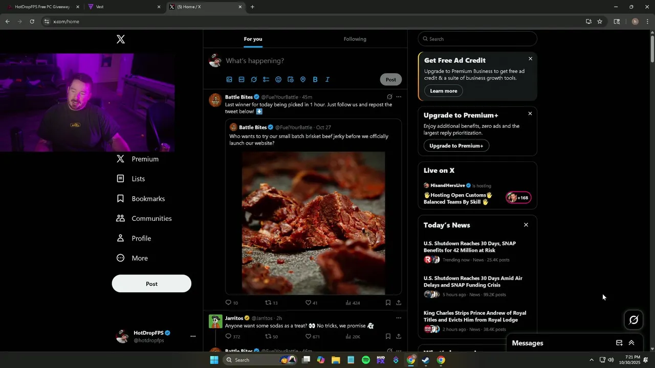Dismiss the Upgrade to Premium+ card
The width and height of the screenshot is (655, 368).
coord(530,113)
